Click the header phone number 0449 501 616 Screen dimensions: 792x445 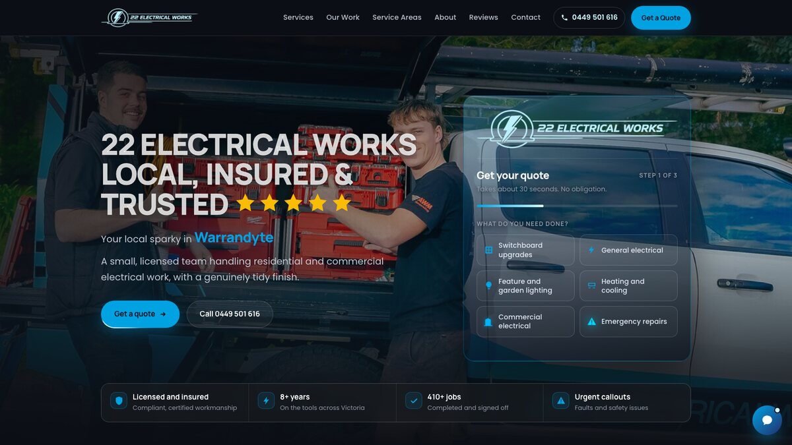(589, 18)
